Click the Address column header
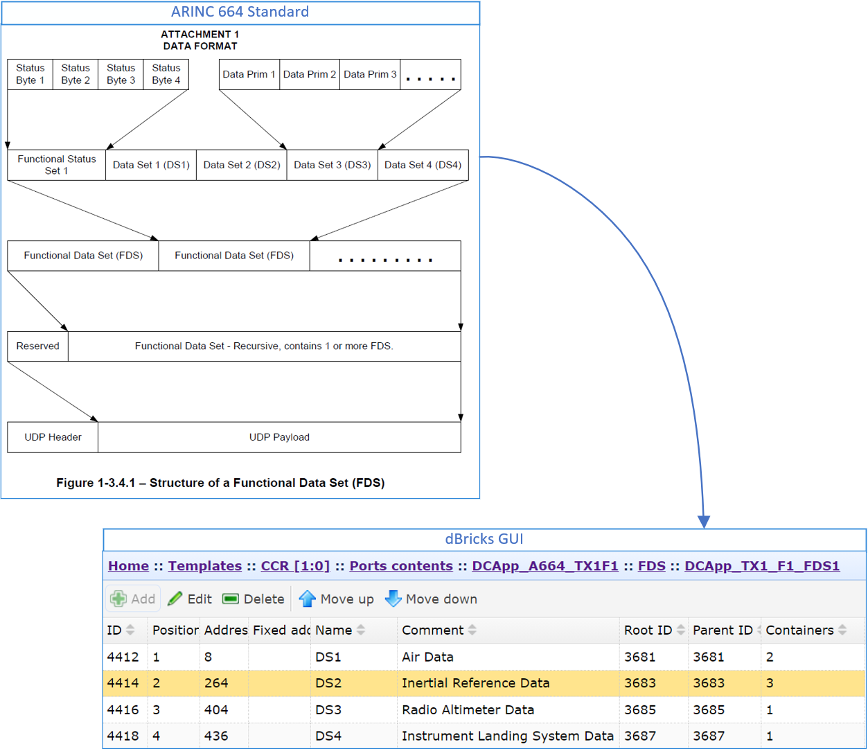The image size is (868, 751). 224,630
